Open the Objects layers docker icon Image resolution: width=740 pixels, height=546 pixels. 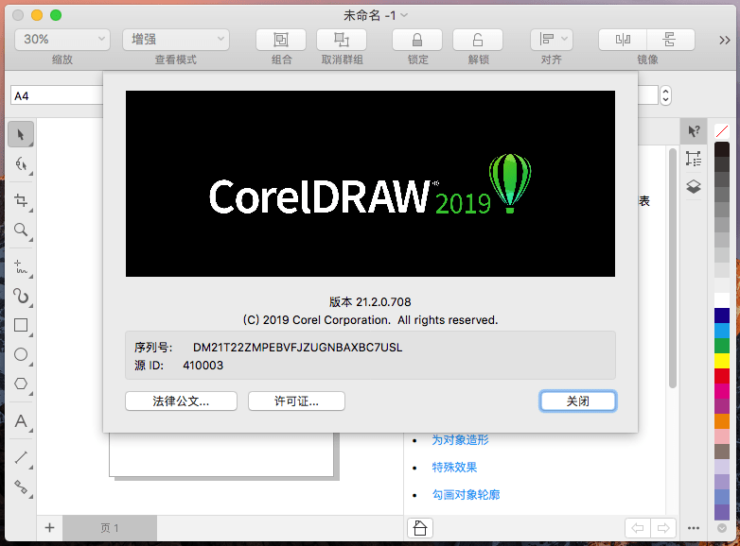pyautogui.click(x=694, y=187)
